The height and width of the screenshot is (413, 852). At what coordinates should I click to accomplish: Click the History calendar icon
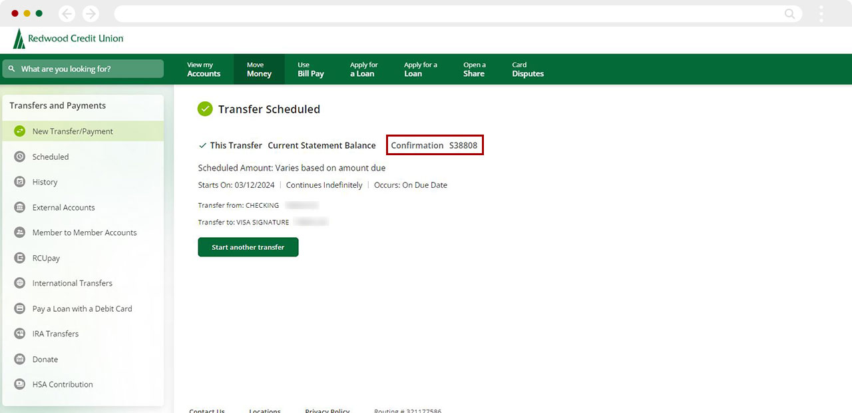point(19,182)
